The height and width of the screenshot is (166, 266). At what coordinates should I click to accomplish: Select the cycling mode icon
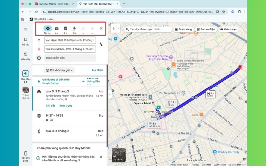pos(83,29)
